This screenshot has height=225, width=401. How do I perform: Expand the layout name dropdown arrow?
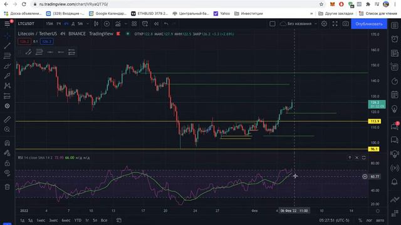coord(316,24)
